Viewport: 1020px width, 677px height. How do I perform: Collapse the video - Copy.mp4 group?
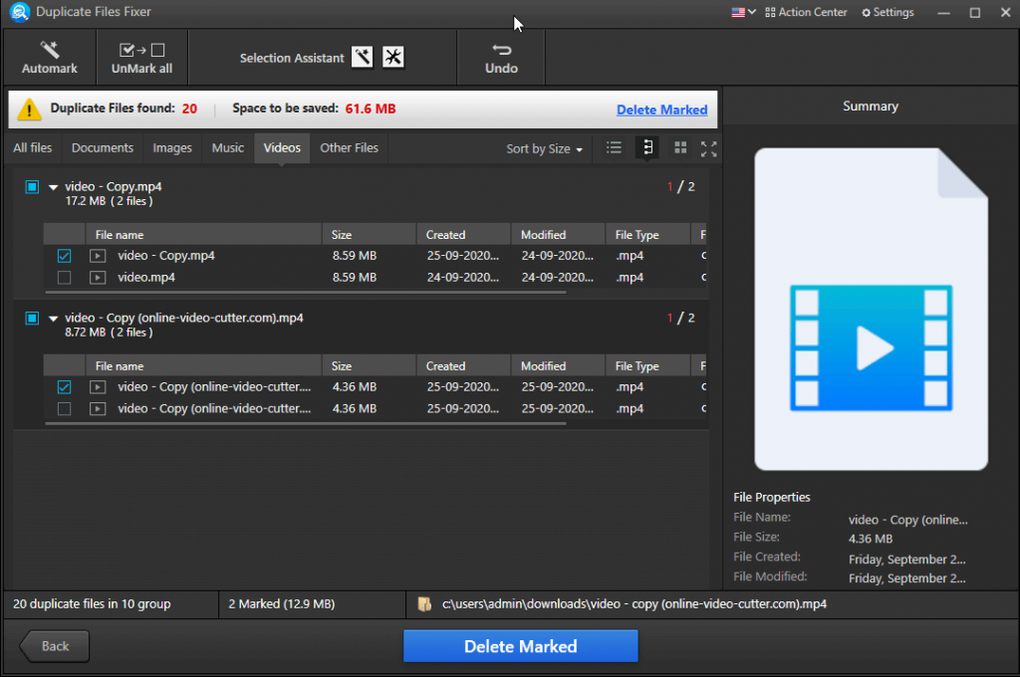click(54, 187)
